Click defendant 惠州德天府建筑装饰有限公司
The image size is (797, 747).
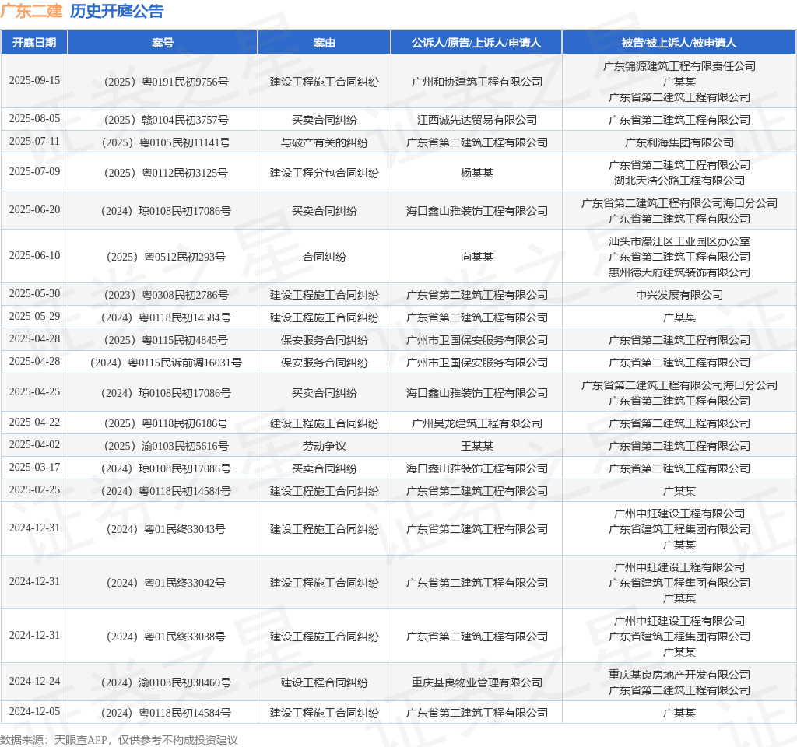[679, 272]
